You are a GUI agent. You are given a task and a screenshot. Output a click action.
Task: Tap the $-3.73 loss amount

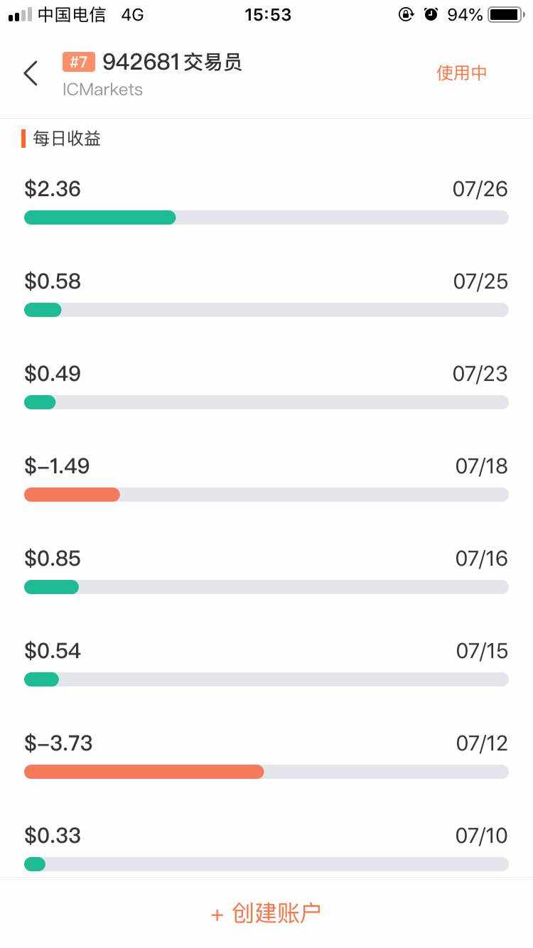(x=58, y=743)
